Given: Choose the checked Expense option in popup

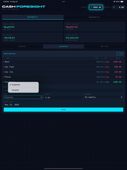Looking at the screenshot, I should (x=23, y=85).
